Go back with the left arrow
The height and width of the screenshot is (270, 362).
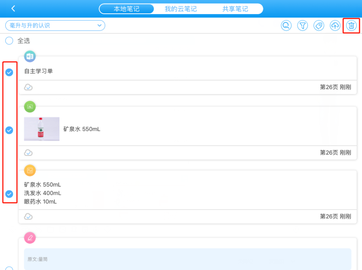point(13,8)
